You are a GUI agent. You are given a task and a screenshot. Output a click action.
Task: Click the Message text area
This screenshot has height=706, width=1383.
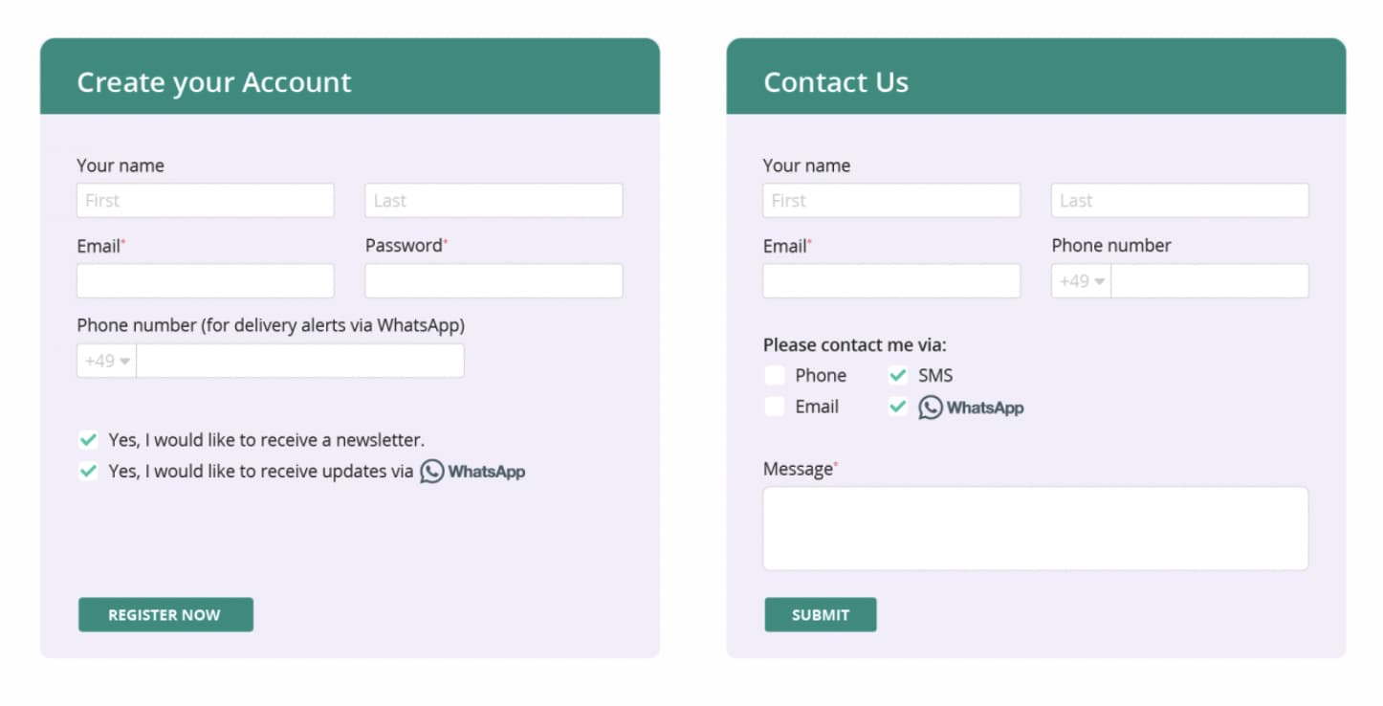1035,527
